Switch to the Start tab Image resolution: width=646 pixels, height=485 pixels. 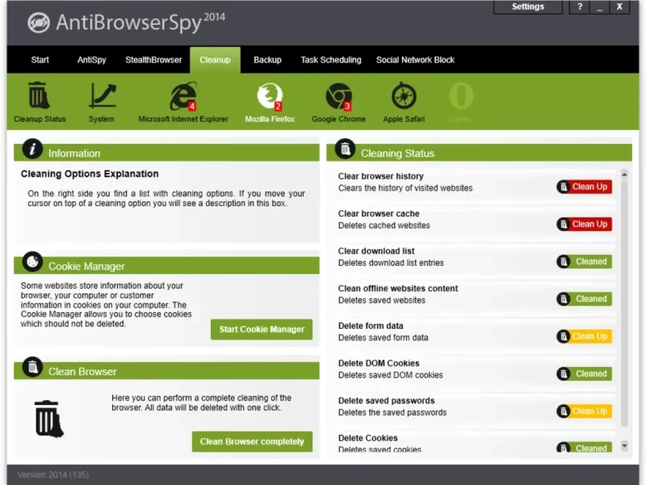coord(40,60)
